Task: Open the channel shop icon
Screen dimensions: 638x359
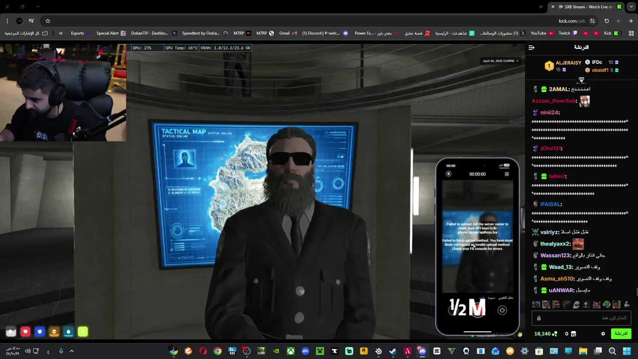Action: click(574, 334)
